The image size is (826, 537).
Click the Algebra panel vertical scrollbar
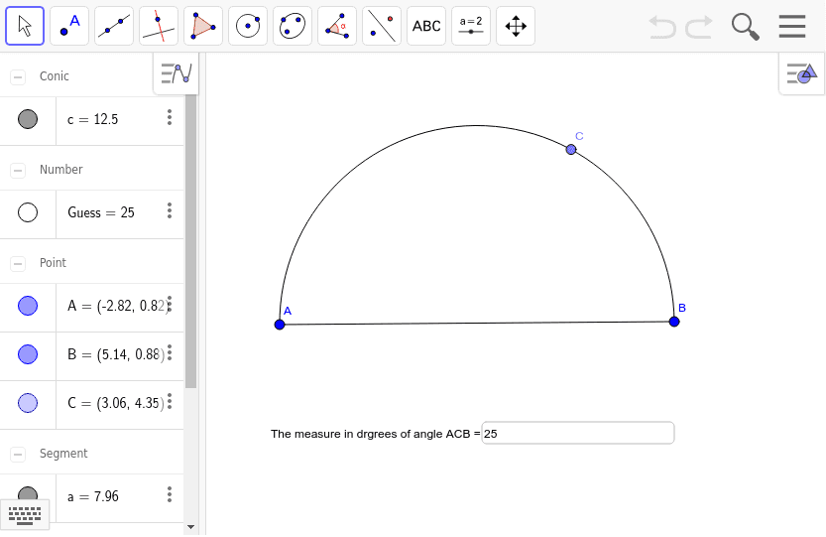coord(190,241)
